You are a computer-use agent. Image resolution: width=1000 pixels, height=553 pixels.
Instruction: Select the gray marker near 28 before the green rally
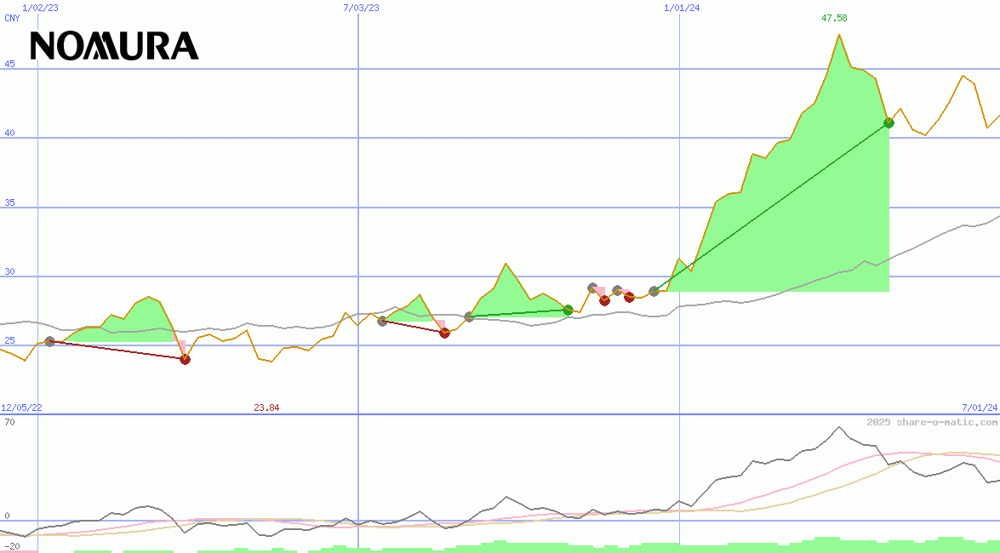point(655,293)
